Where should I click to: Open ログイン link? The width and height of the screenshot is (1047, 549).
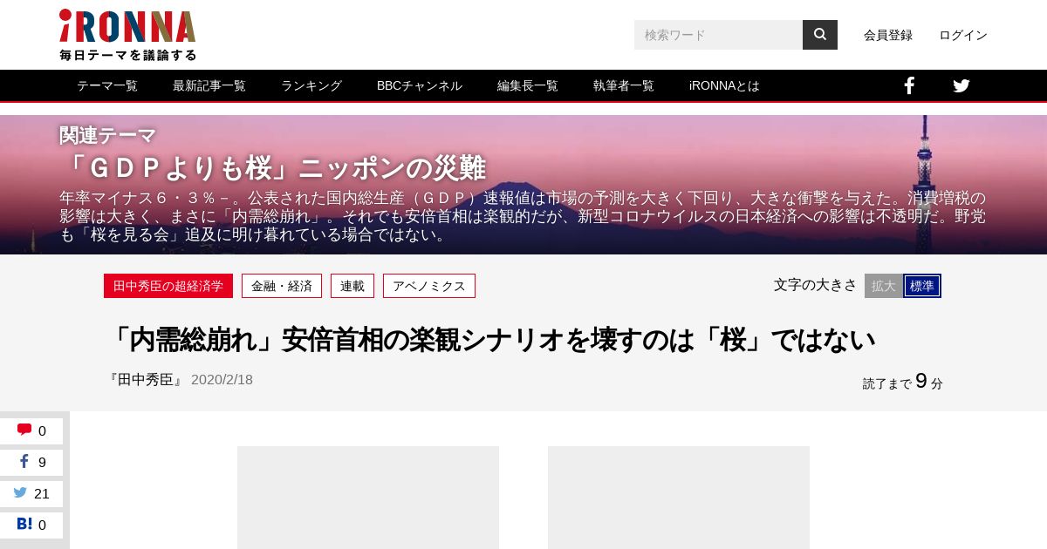(963, 35)
